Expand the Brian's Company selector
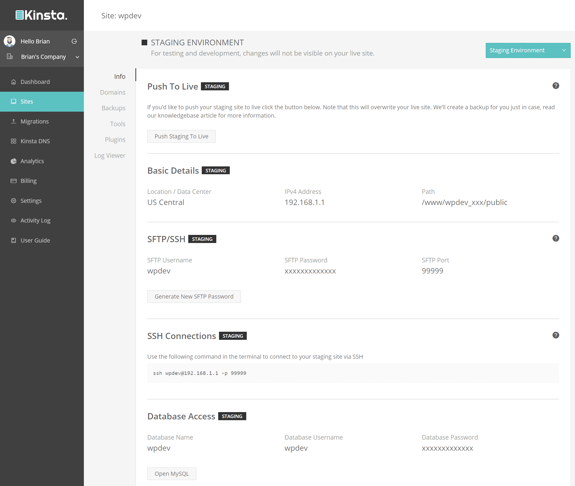 pos(43,57)
